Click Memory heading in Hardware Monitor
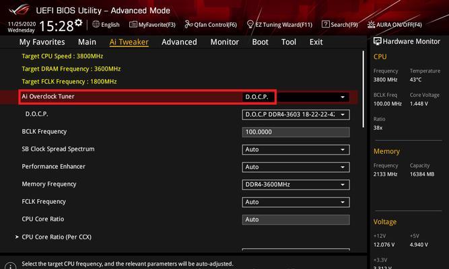Screen dimensions: 449x269 click(386, 151)
